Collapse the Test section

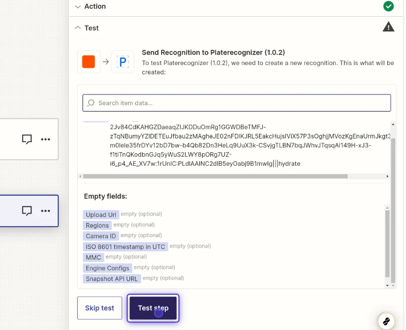(x=78, y=28)
